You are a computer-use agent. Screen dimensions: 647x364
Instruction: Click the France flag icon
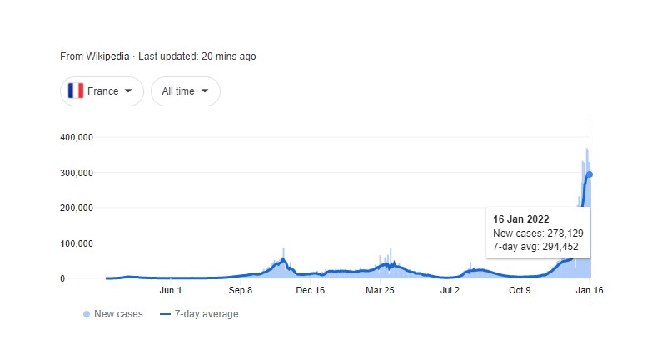(x=76, y=91)
